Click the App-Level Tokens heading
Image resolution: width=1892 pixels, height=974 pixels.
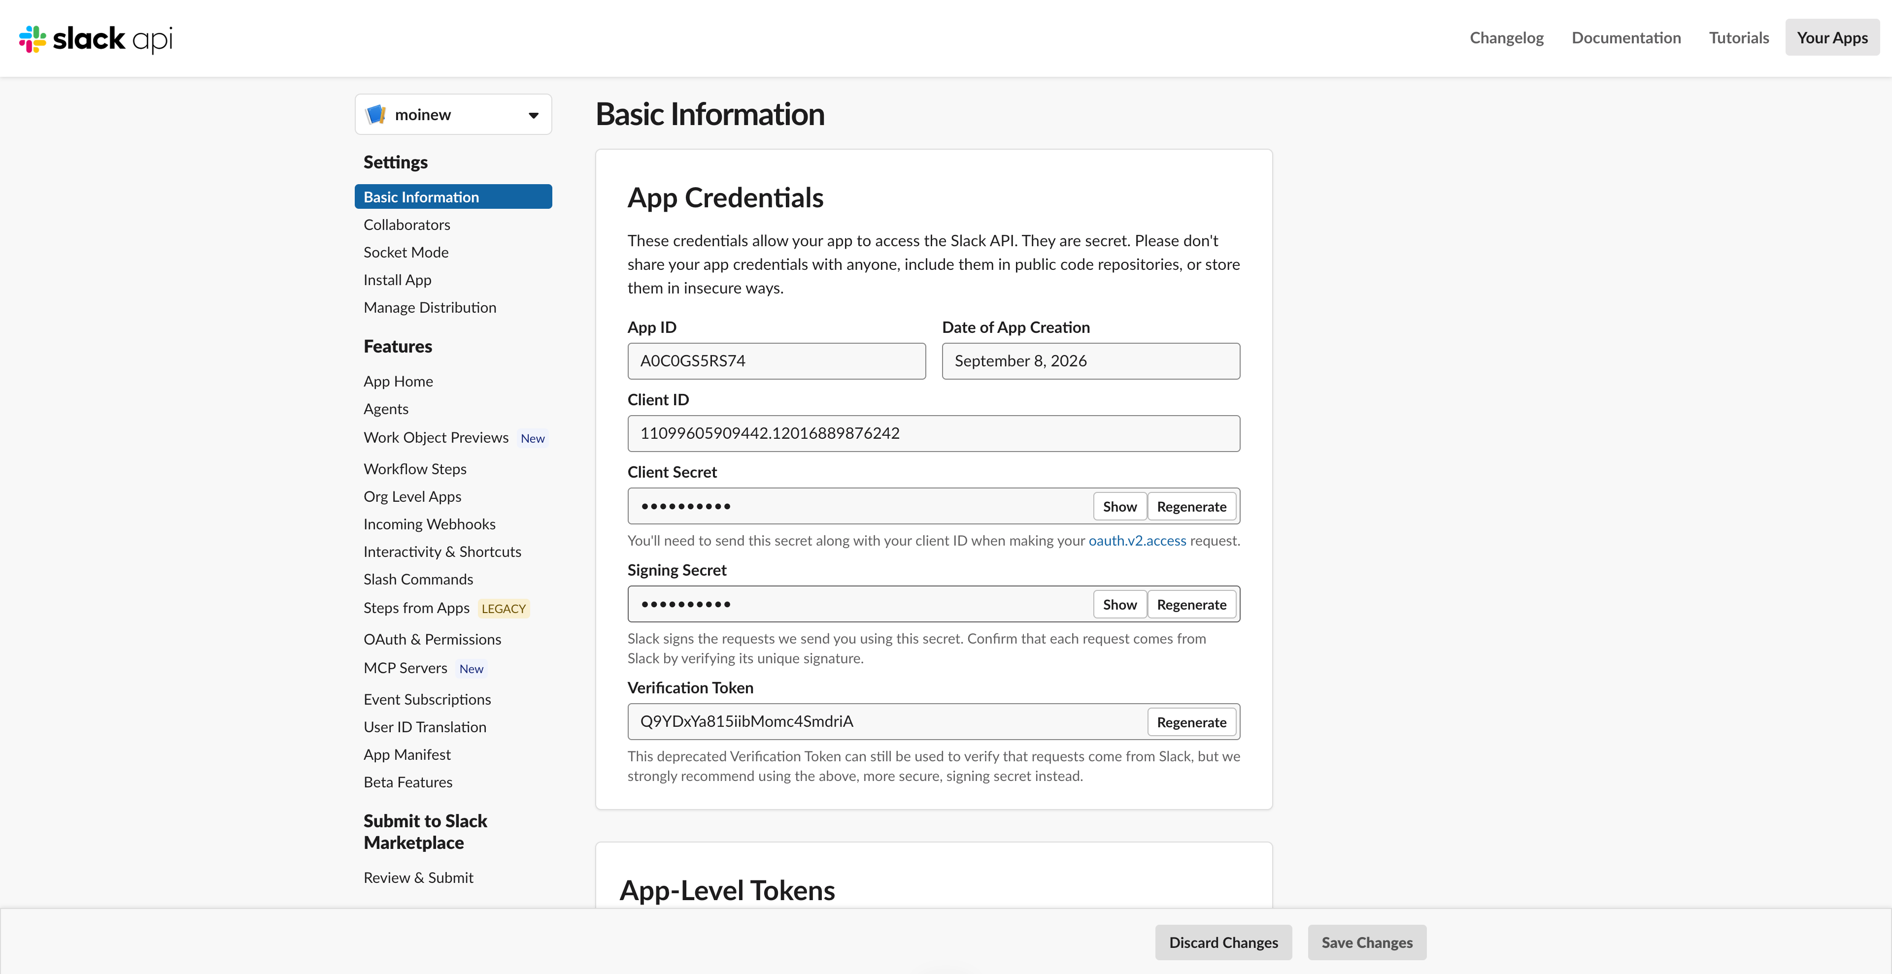[x=727, y=890]
